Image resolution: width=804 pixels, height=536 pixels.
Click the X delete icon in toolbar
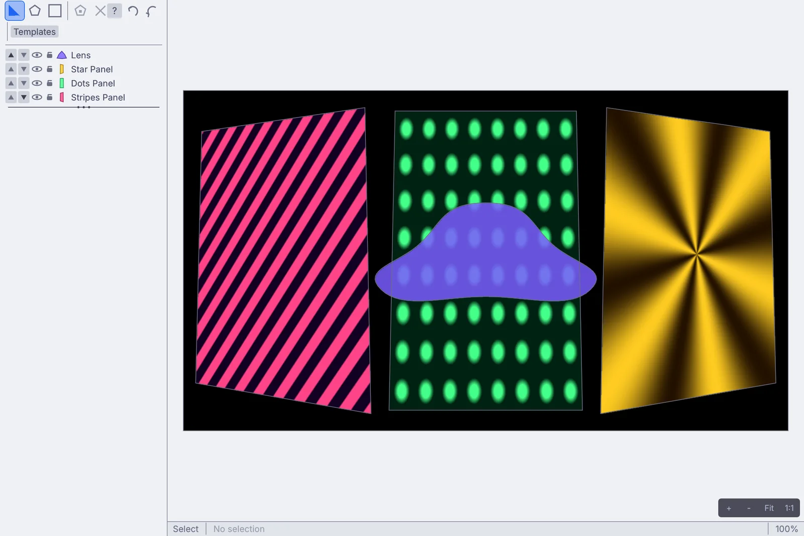[x=100, y=11]
